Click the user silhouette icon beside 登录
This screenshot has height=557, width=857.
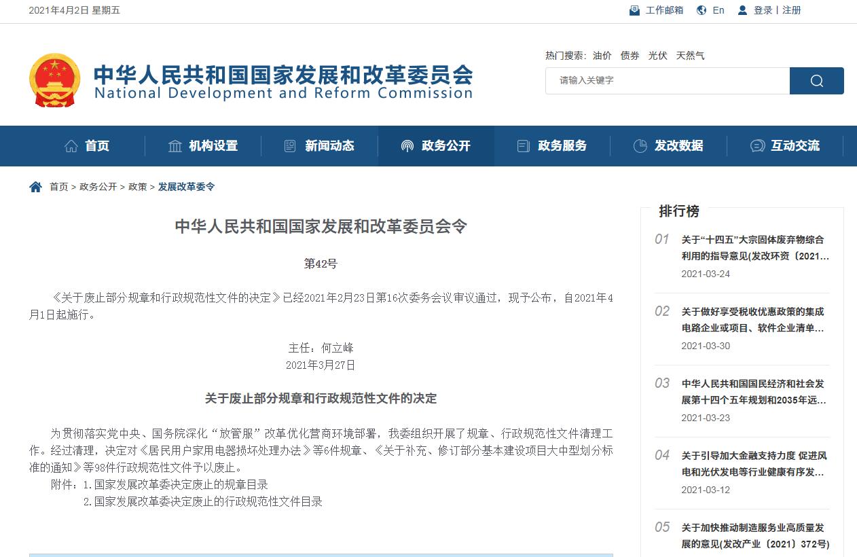pyautogui.click(x=742, y=10)
